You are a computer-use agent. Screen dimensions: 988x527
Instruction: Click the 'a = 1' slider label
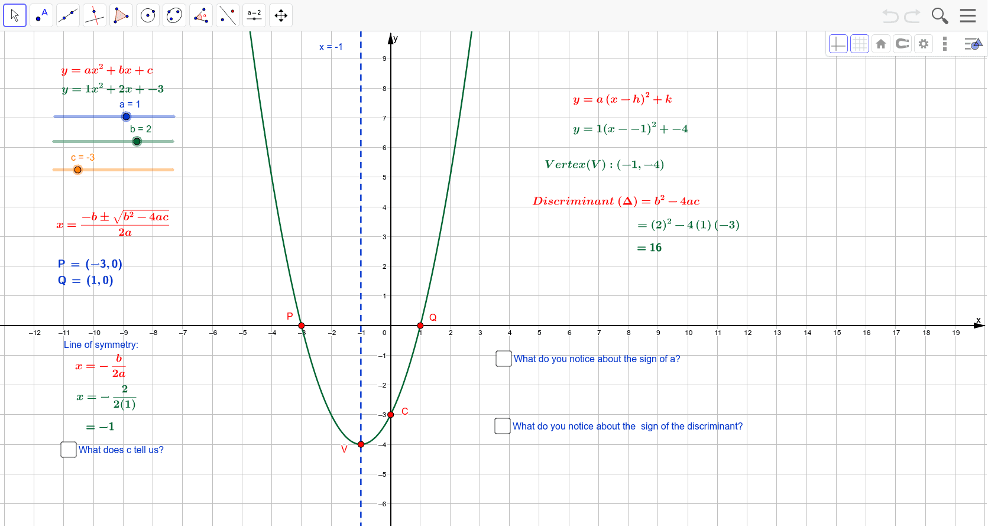(x=130, y=105)
